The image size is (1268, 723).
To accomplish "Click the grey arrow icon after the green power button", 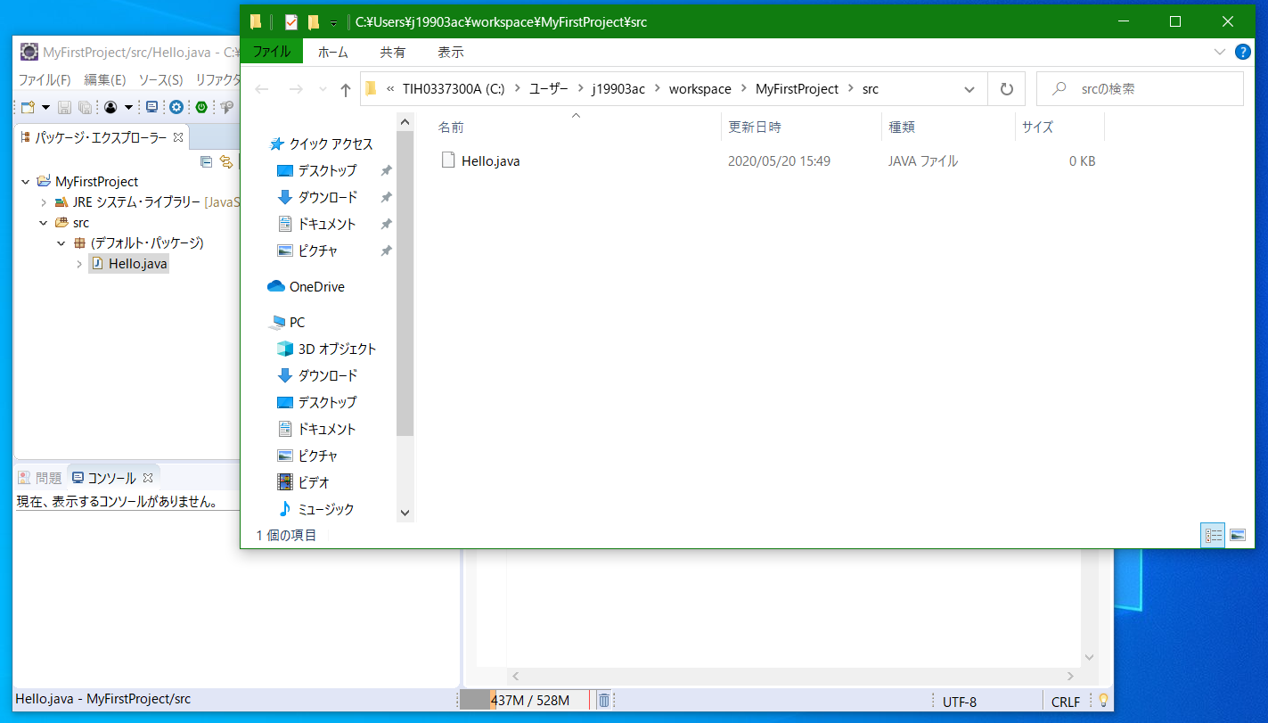I will pos(227,108).
